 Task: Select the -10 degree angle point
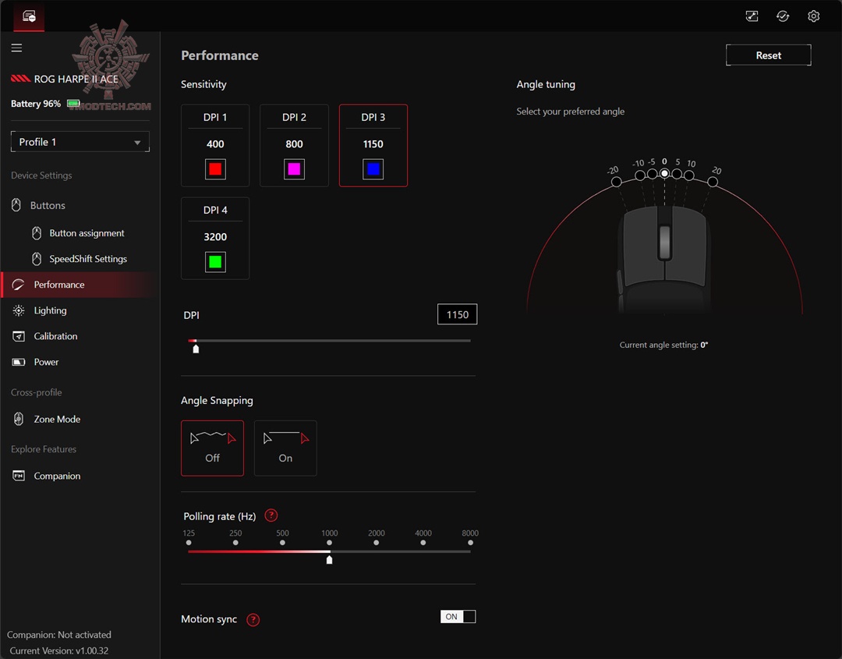tap(639, 175)
